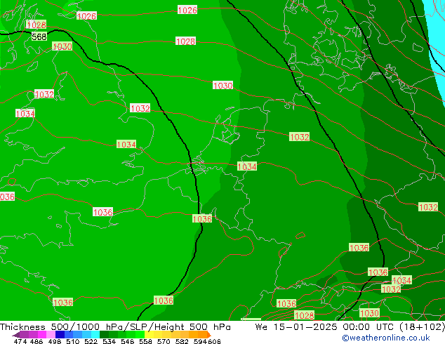Click the 1032 isobar label over northern Germany
Screen dimensions: 445x344
tap(300, 137)
